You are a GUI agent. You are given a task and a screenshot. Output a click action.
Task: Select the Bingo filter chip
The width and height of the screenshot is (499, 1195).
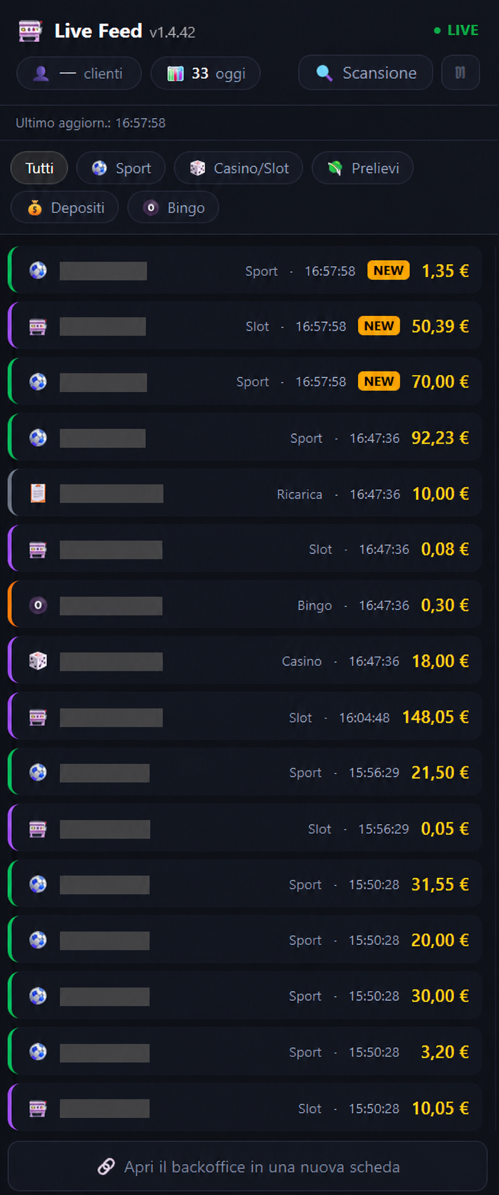coord(173,208)
